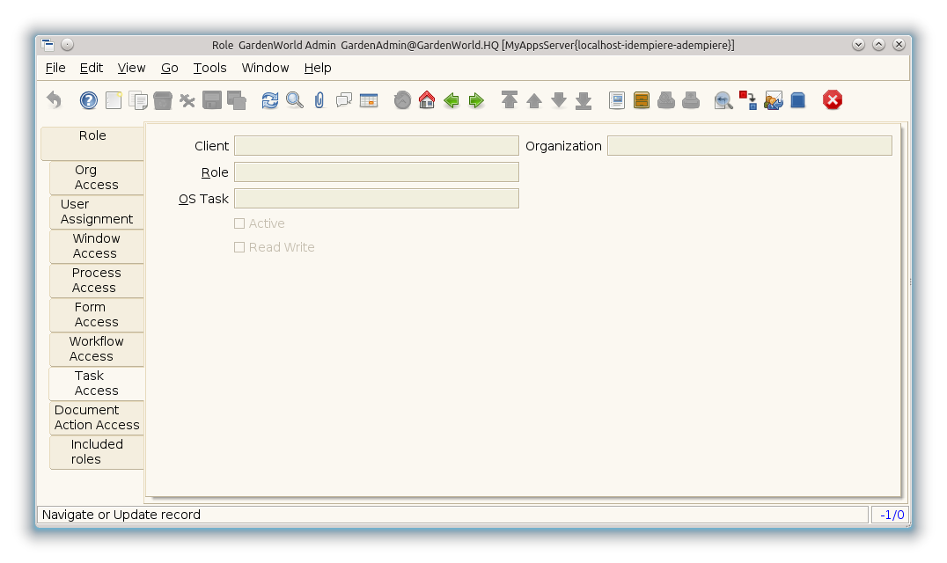The image size is (947, 563).
Task: Click the record counter in status bar
Action: pyautogui.click(x=892, y=515)
